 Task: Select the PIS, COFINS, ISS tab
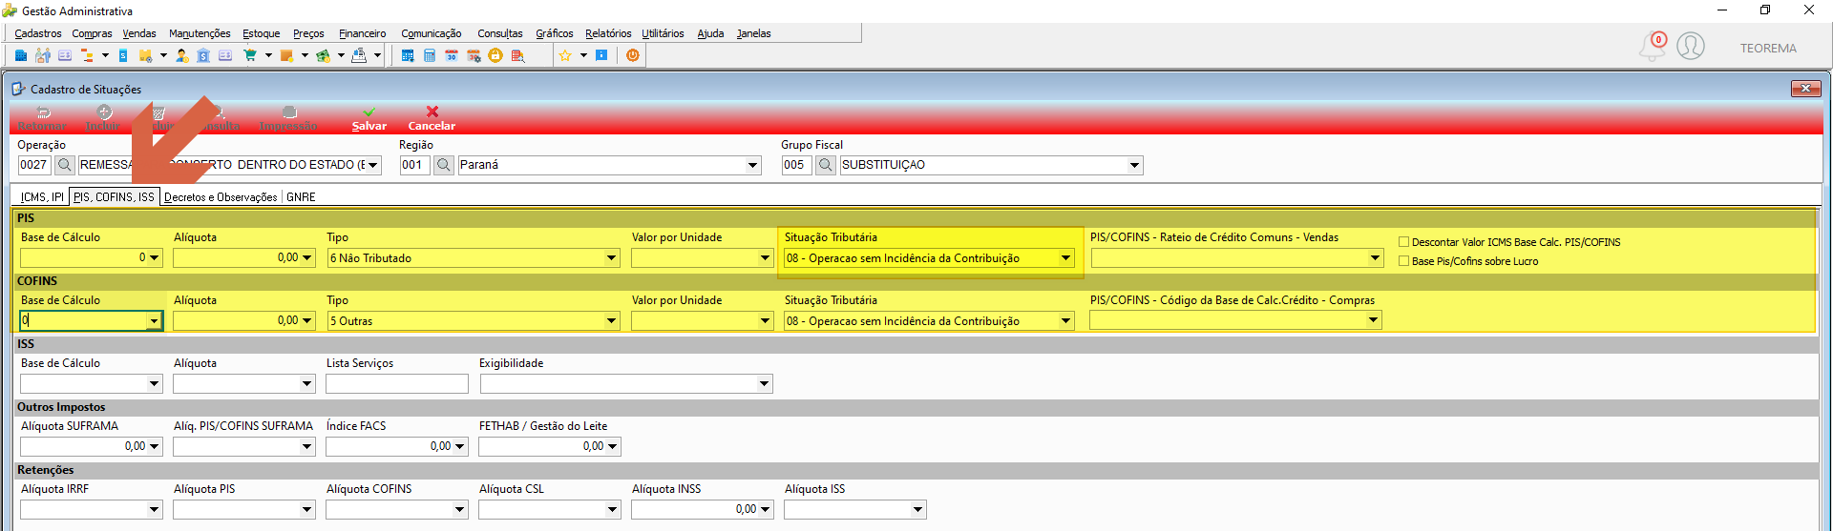click(x=114, y=196)
